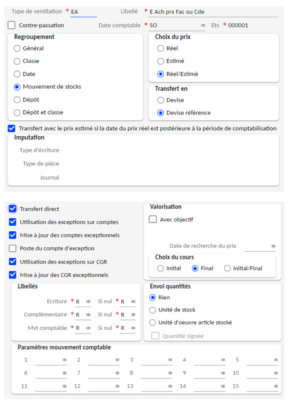The height and width of the screenshot is (402, 289).
Task: Select Unité de stock for Envoi quantités
Action: click(x=152, y=310)
